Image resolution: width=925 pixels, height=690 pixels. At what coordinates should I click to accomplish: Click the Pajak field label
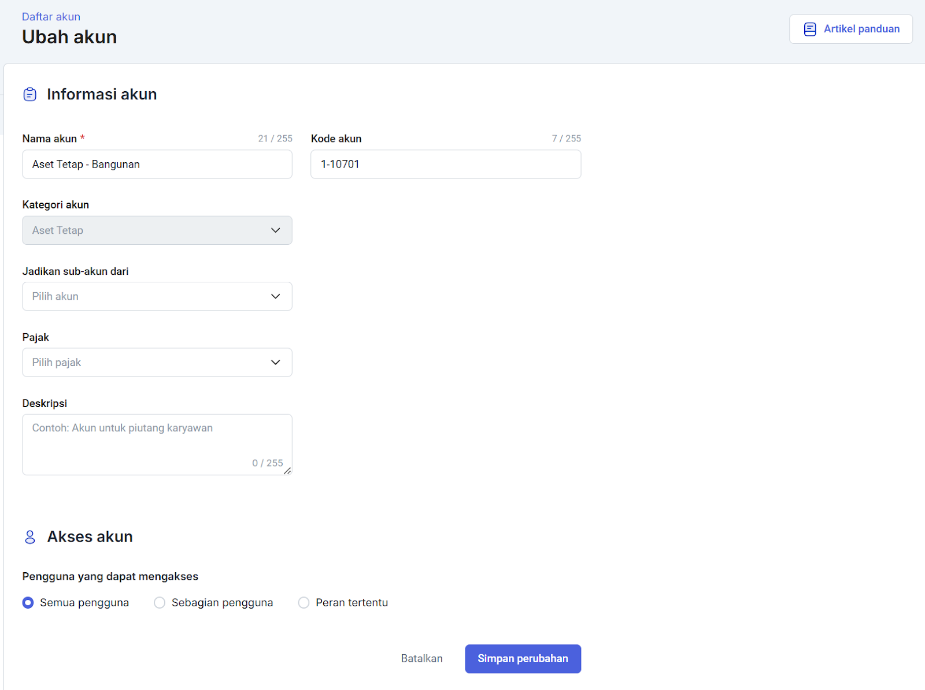pos(36,337)
